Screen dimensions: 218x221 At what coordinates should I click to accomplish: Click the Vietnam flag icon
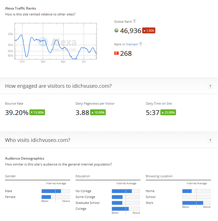coord(116,53)
